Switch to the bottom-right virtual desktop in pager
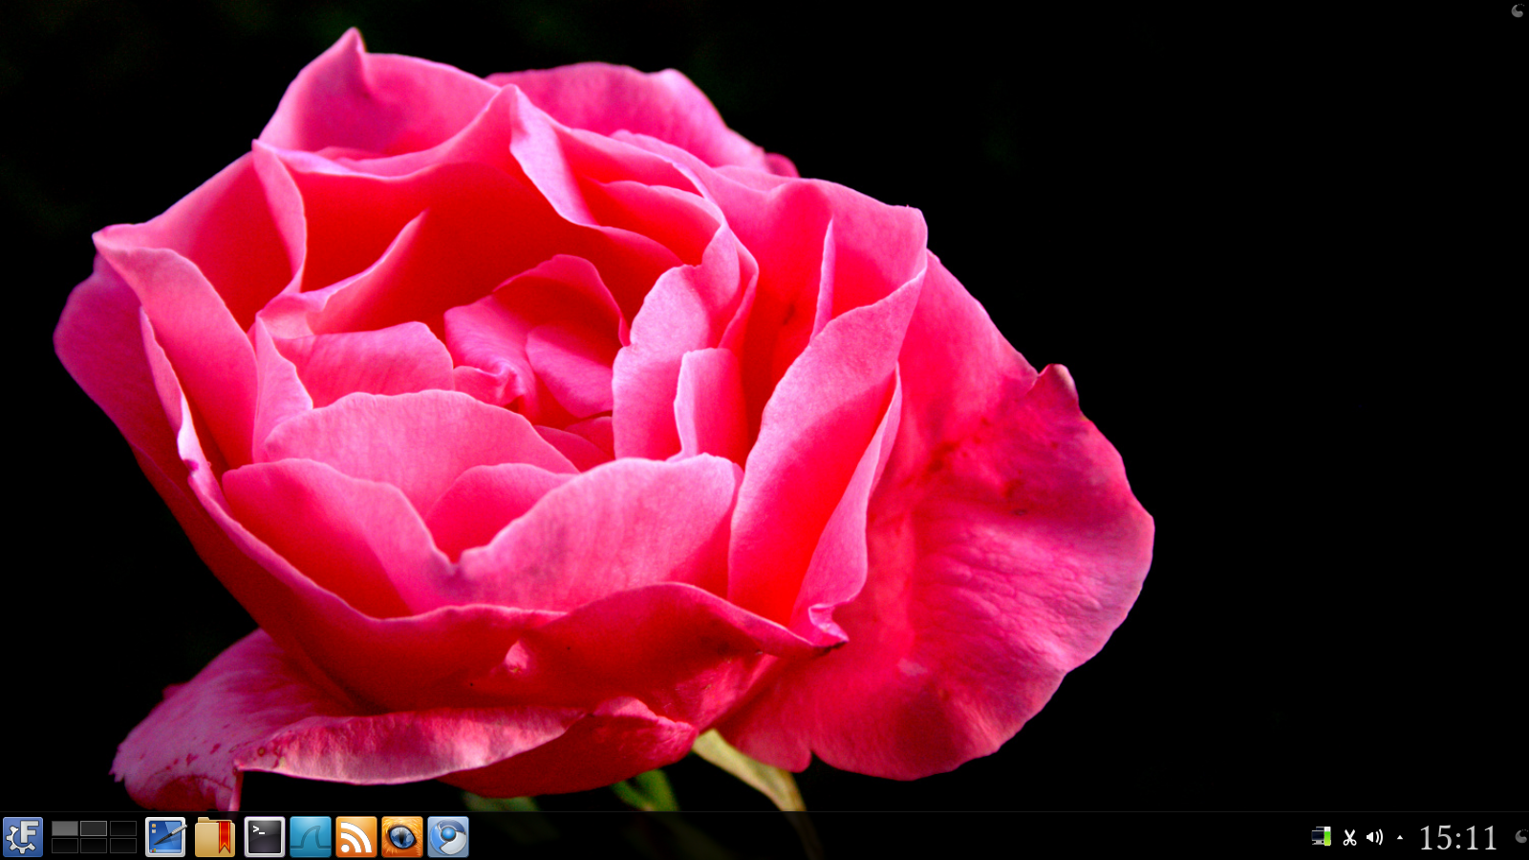The image size is (1529, 860). (x=122, y=846)
